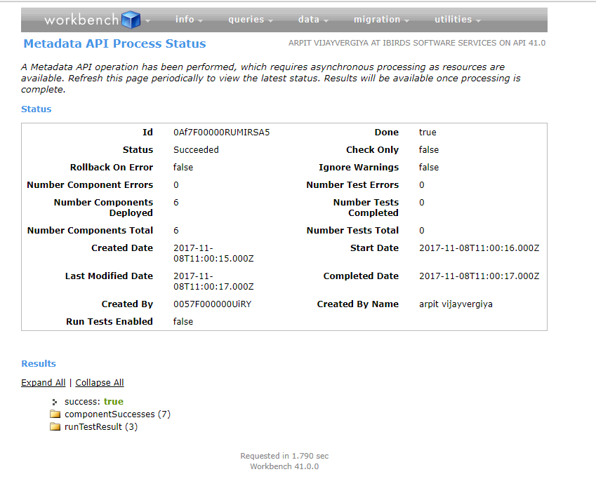This screenshot has width=596, height=500.
Task: Click Created By Name value arpit vijayvergiya
Action: (x=456, y=304)
